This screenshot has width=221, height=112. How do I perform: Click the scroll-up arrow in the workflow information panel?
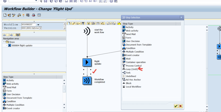pos(64,24)
